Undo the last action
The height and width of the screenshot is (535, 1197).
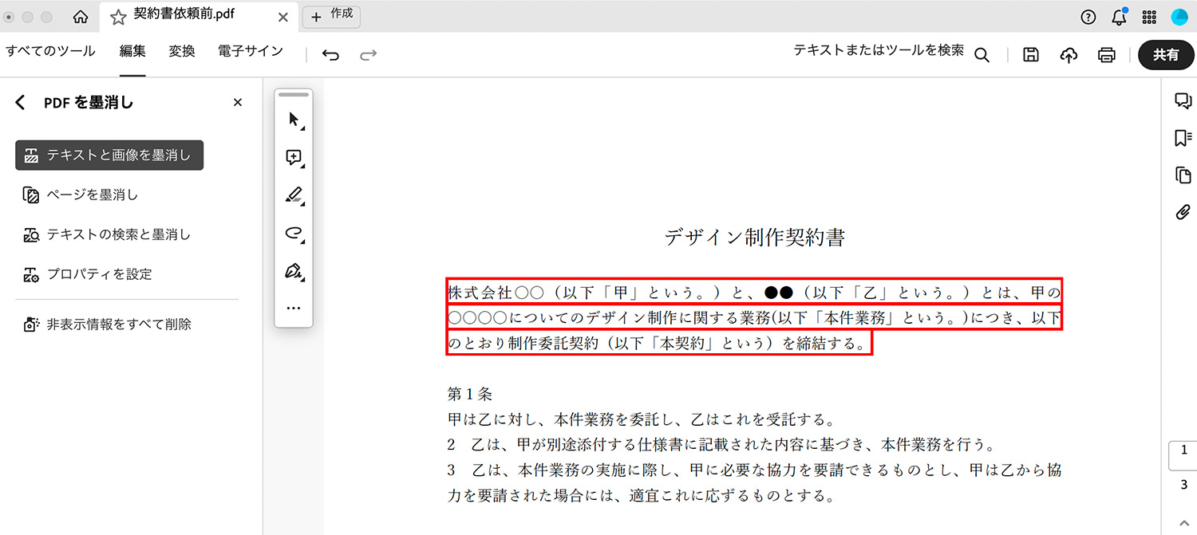(330, 55)
